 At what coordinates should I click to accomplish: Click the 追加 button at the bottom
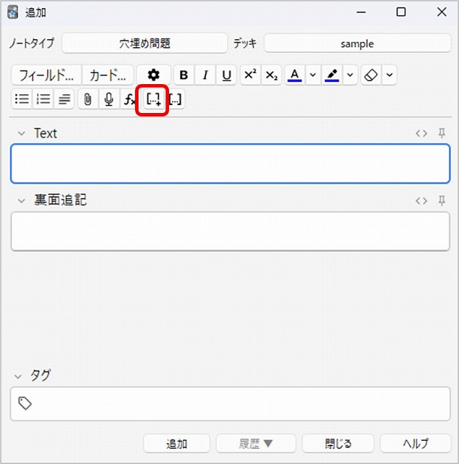point(177,444)
